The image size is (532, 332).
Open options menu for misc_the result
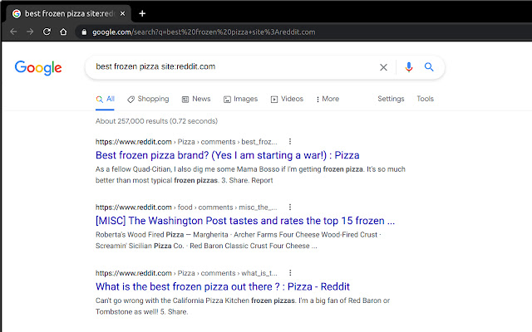(x=290, y=207)
